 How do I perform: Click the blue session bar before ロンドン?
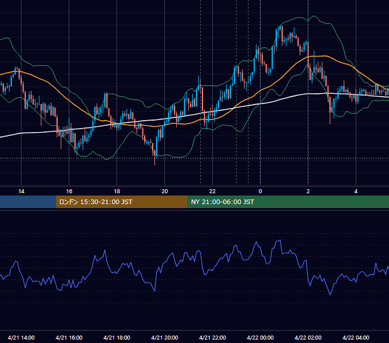click(x=28, y=202)
